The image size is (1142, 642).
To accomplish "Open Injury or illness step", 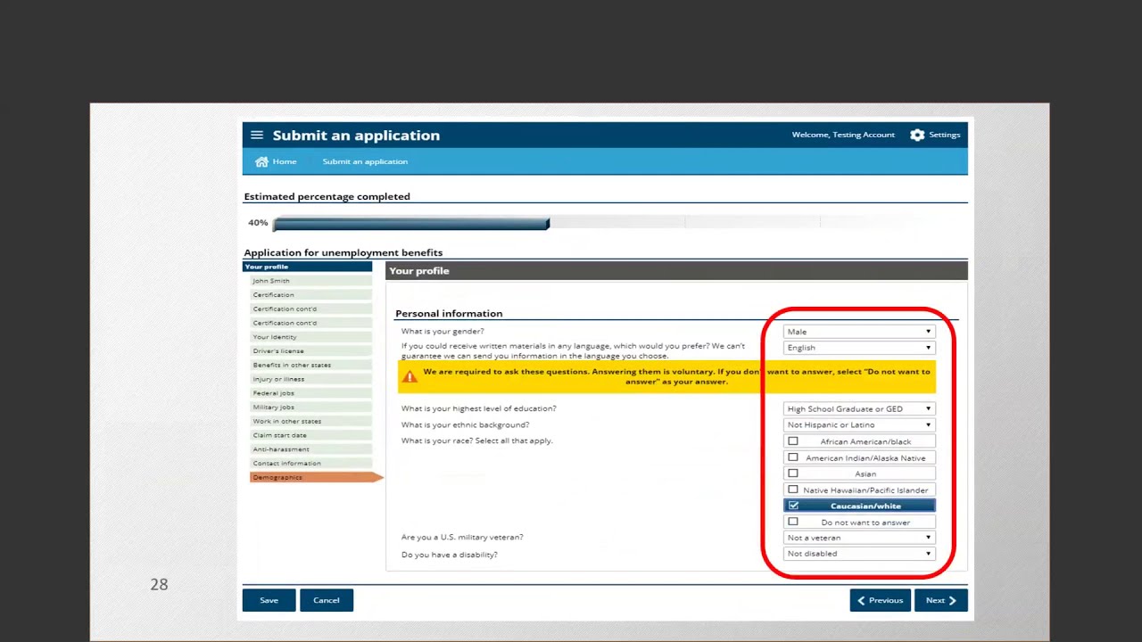I will (x=310, y=379).
